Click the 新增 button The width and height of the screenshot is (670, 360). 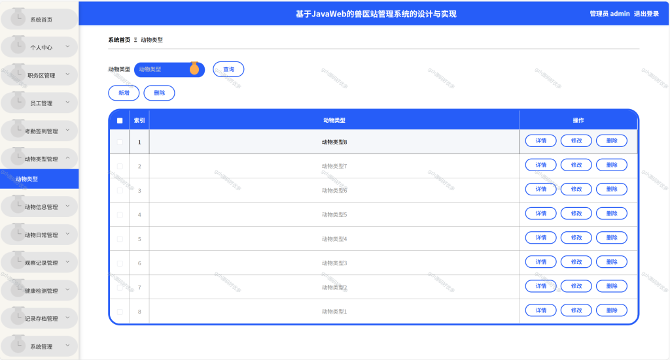(x=124, y=93)
